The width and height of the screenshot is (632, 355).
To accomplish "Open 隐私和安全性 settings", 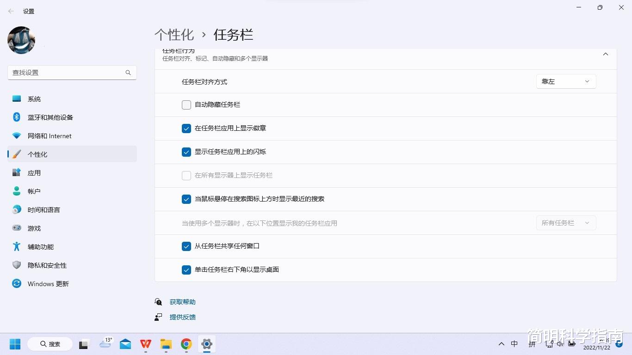I will (46, 265).
